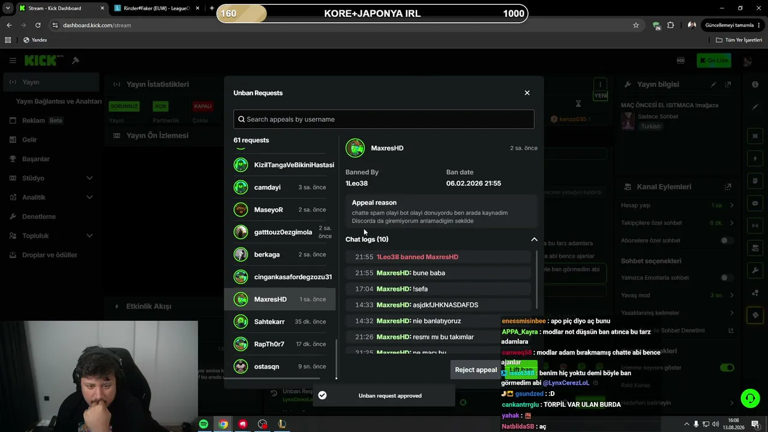The image size is (768, 432).
Task: Open Yayın Bağlantısı ve Anahtarı
Action: tap(59, 101)
